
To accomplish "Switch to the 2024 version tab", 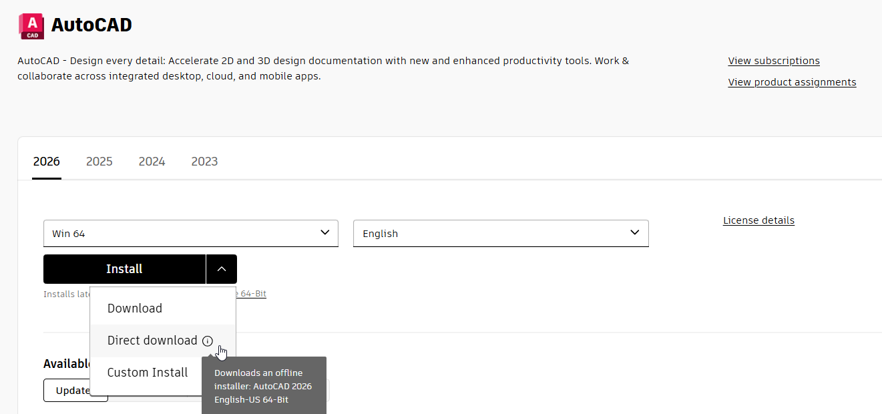I will click(152, 162).
